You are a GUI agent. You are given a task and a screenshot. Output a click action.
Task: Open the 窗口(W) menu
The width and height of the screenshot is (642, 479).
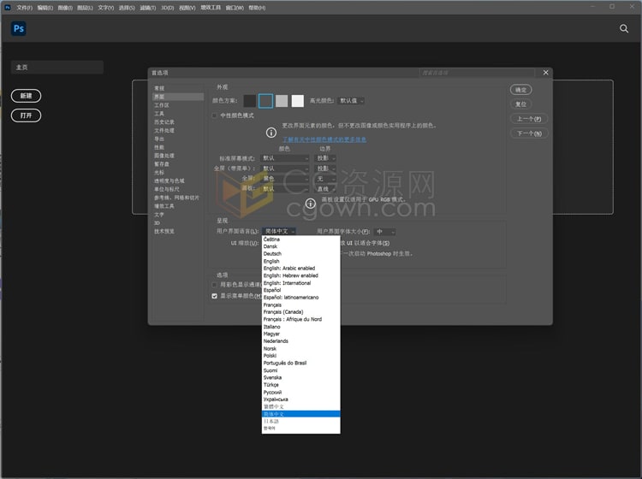tap(235, 8)
